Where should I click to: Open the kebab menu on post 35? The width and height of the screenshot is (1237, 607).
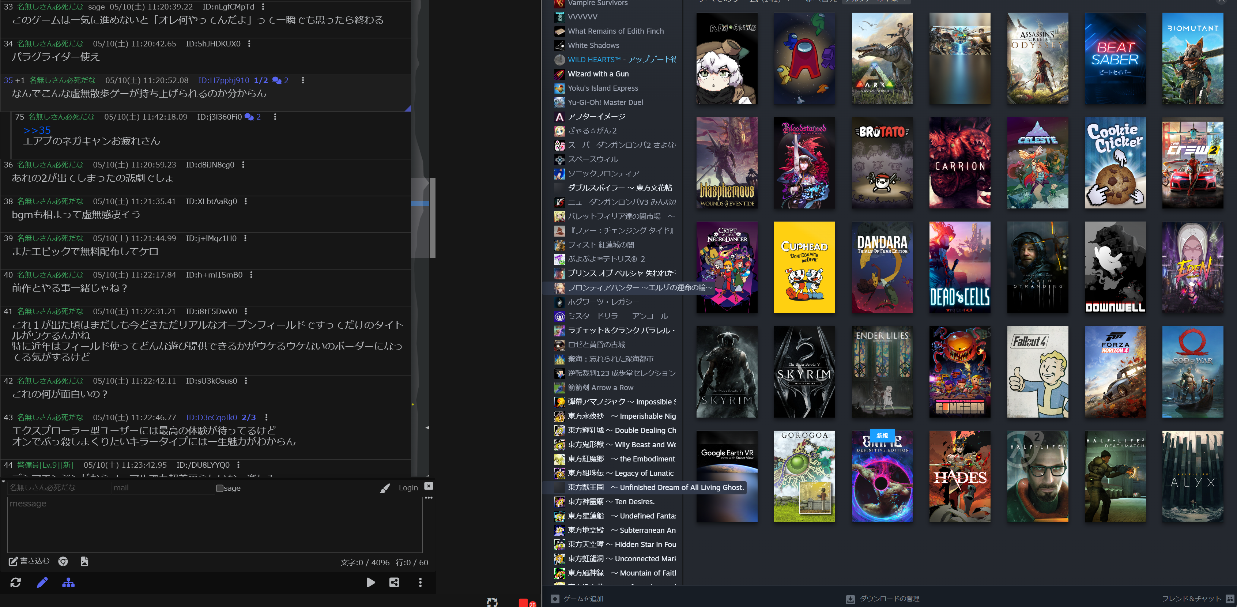click(302, 80)
